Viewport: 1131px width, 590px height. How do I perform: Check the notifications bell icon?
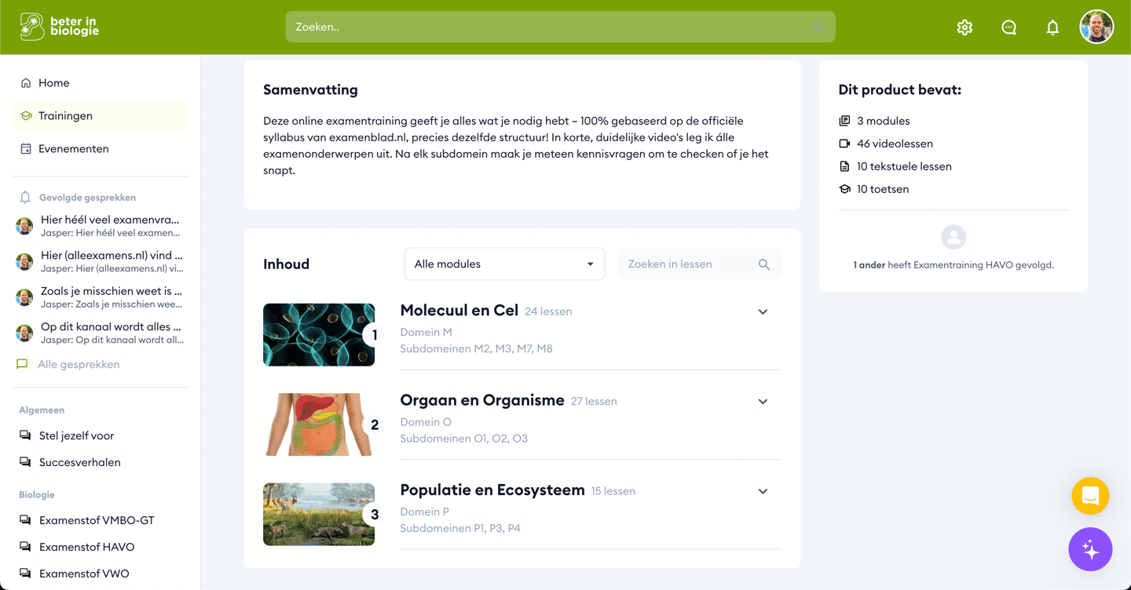point(1052,27)
